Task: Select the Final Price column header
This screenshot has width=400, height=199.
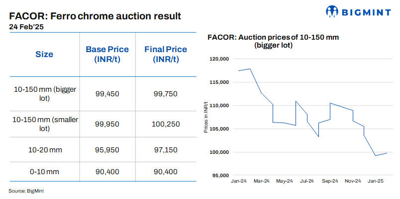Action: [x=166, y=55]
